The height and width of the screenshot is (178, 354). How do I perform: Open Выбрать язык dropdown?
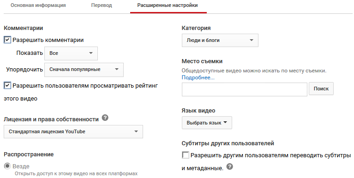click(207, 123)
